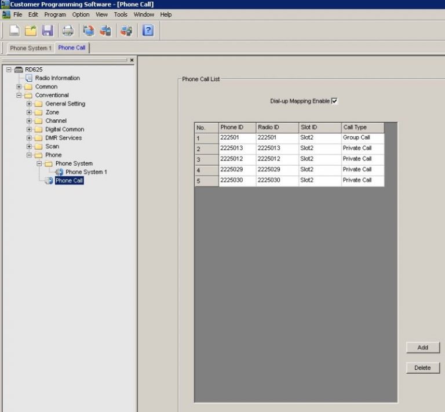Image resolution: width=445 pixels, height=412 pixels.
Task: Click the DMR Services folder icon
Action: [x=39, y=138]
